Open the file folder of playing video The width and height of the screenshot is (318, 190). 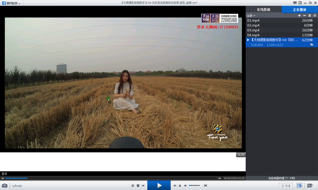pos(312,45)
